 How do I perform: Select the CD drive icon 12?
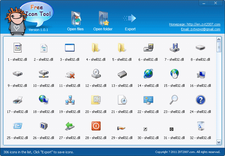click(96, 78)
